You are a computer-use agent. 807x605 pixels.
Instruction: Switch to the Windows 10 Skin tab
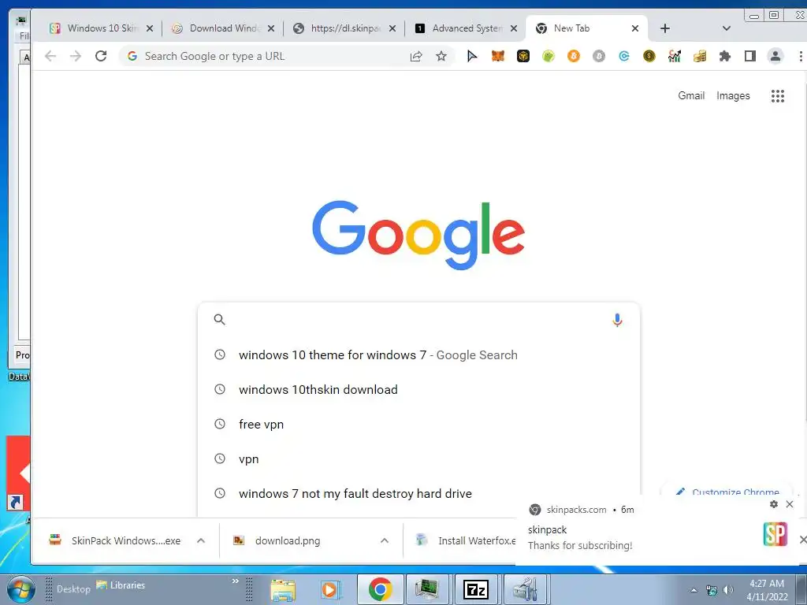point(102,28)
